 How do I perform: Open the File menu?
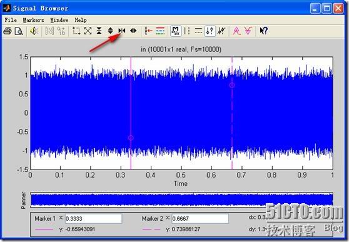click(11, 20)
